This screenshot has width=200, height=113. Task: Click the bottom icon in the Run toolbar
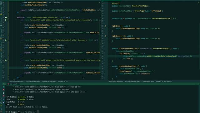point(3,103)
